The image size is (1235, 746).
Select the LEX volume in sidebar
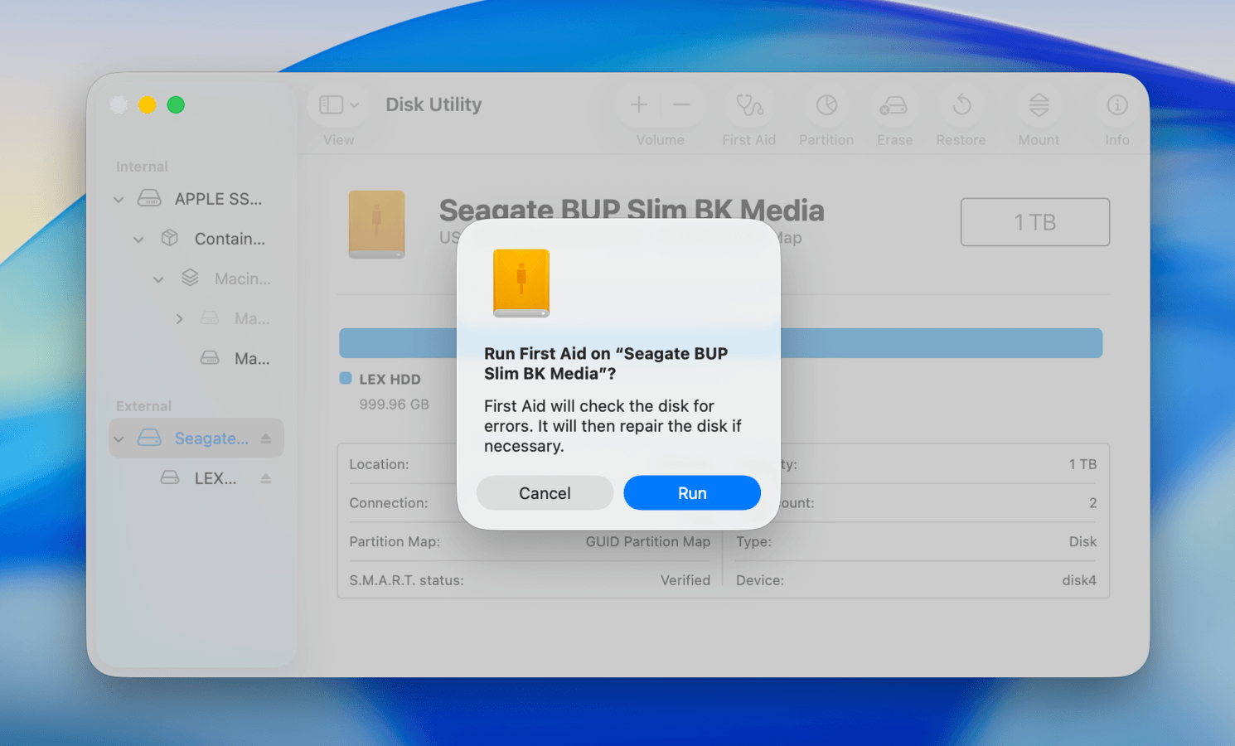(216, 478)
